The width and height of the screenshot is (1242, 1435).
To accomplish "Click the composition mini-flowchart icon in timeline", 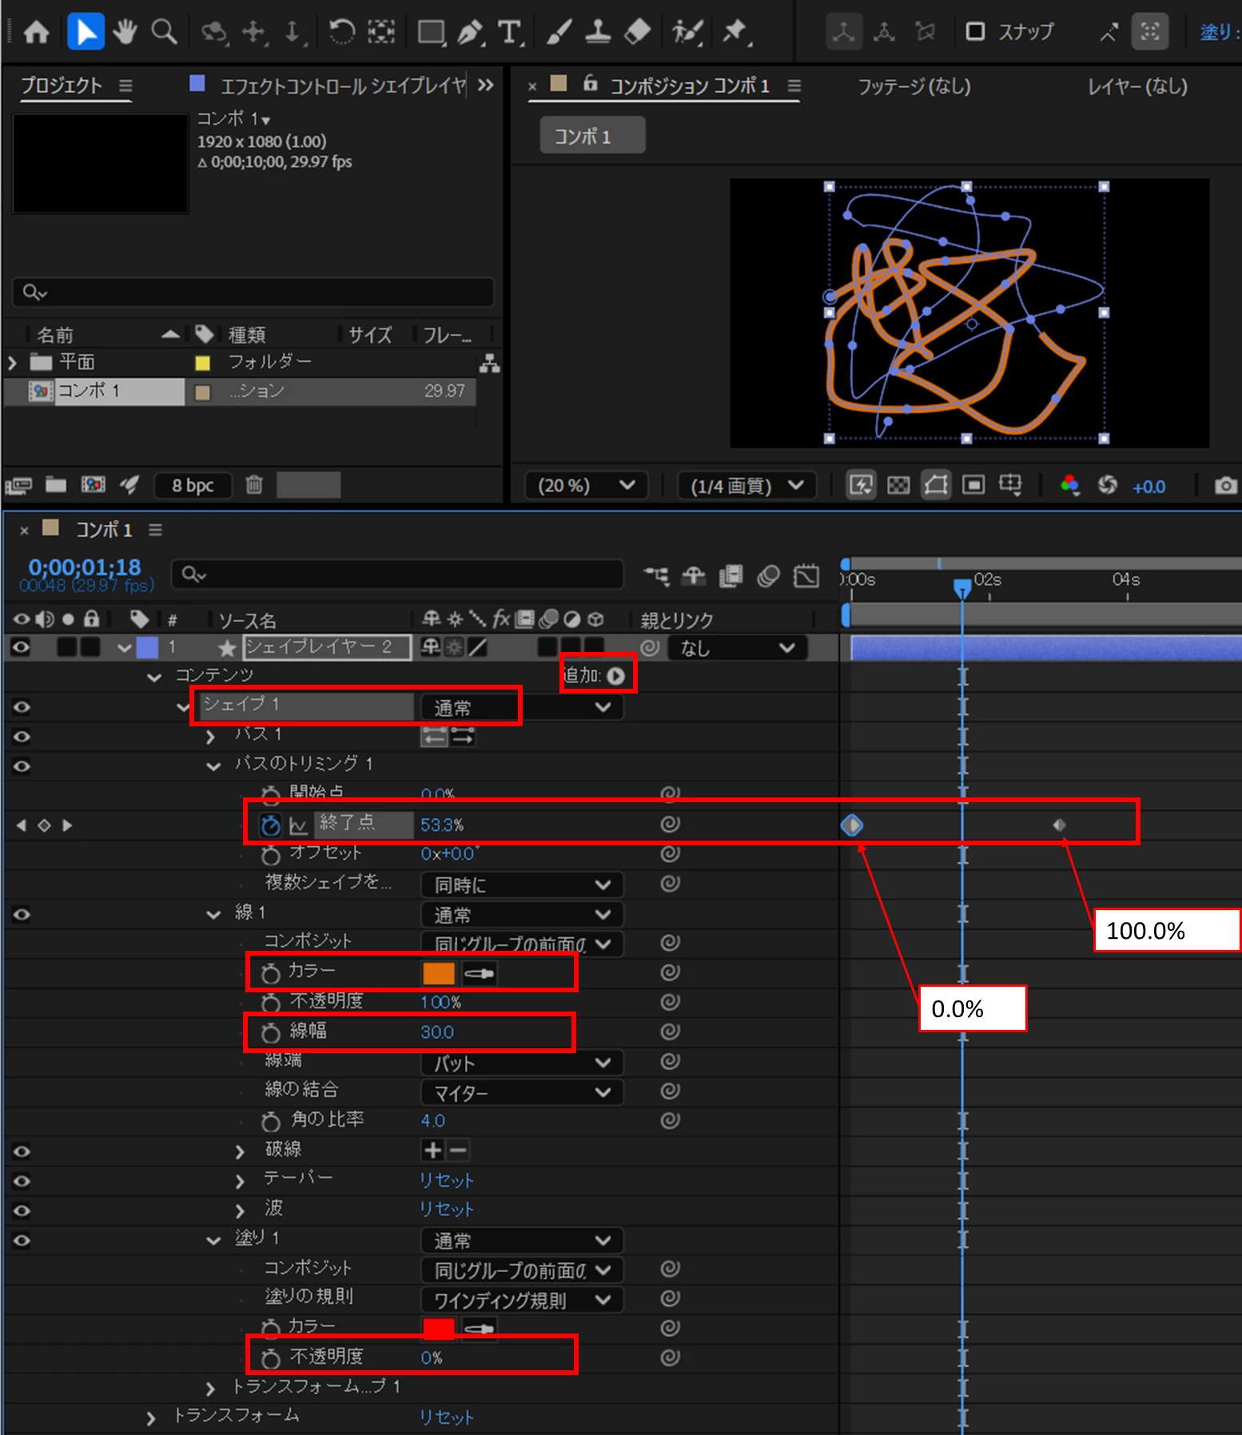I will 656,576.
